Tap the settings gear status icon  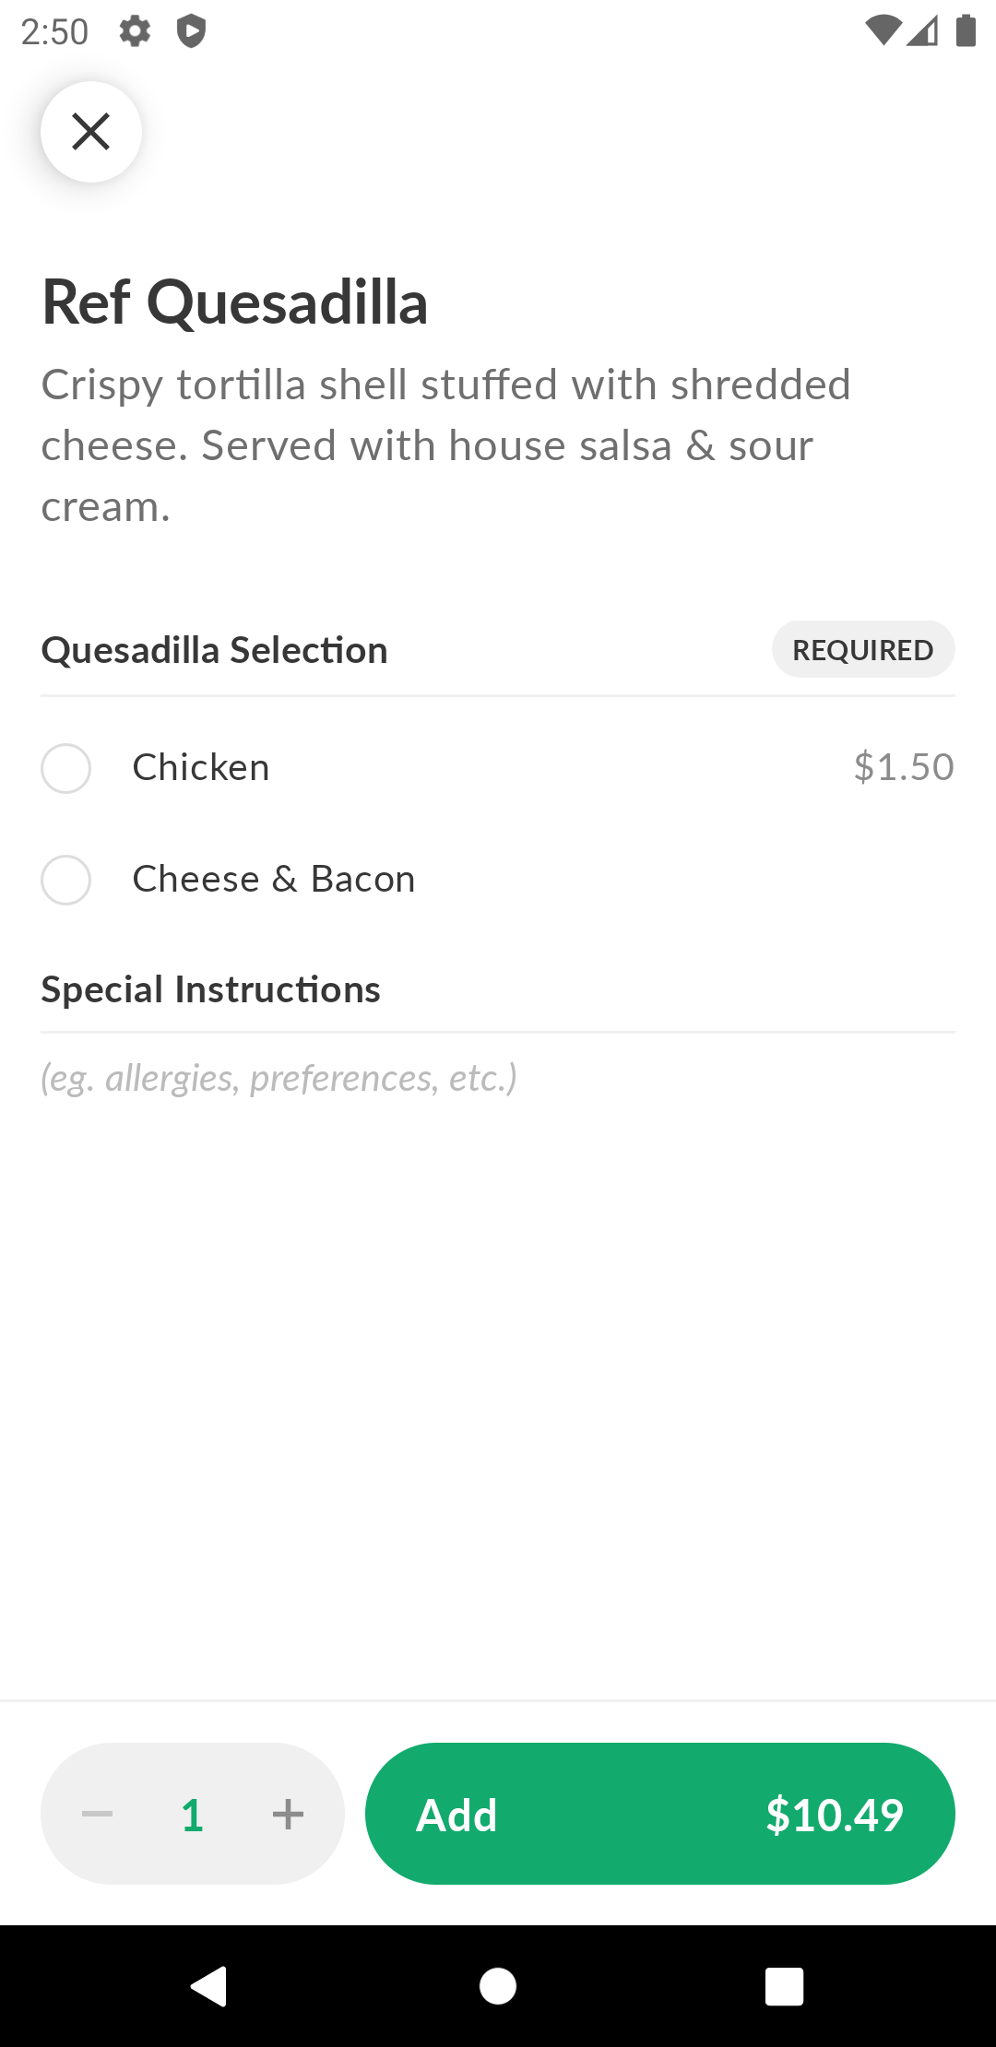point(135,31)
